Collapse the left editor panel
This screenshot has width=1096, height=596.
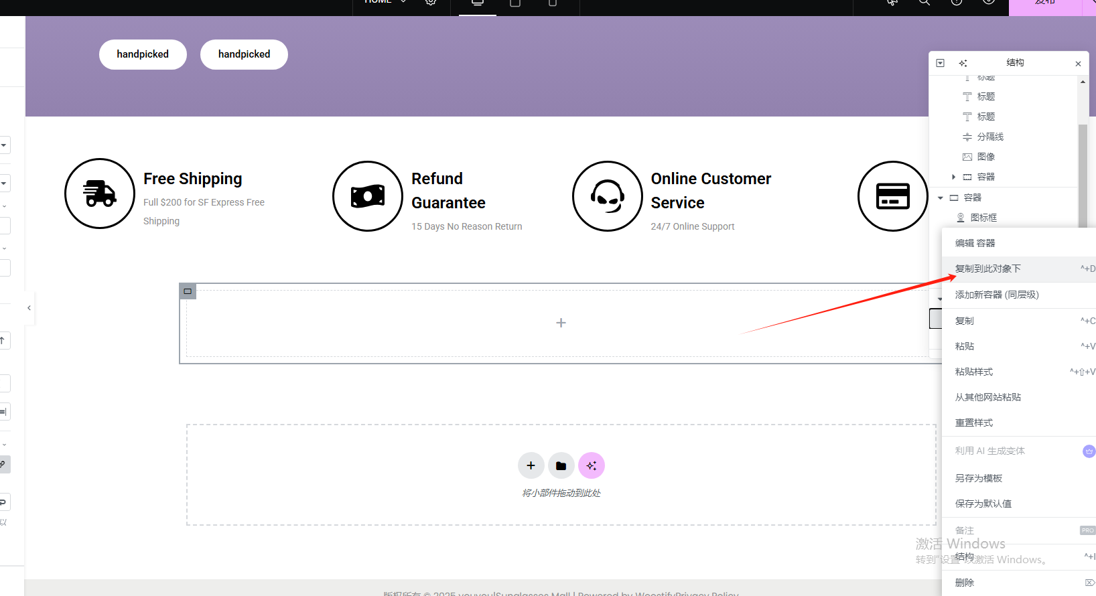(x=29, y=308)
